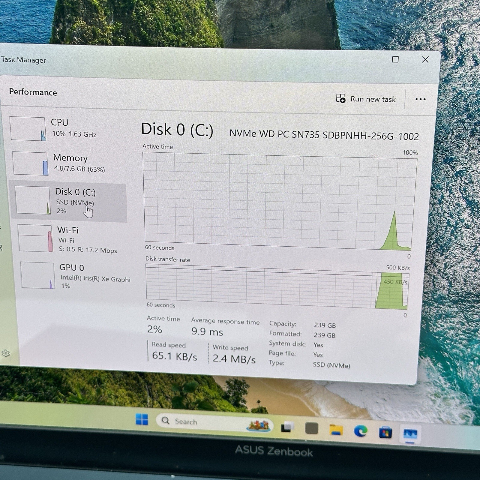
Task: Click the Memory 4.8/7.6 GB (63%) text
Action: click(79, 169)
